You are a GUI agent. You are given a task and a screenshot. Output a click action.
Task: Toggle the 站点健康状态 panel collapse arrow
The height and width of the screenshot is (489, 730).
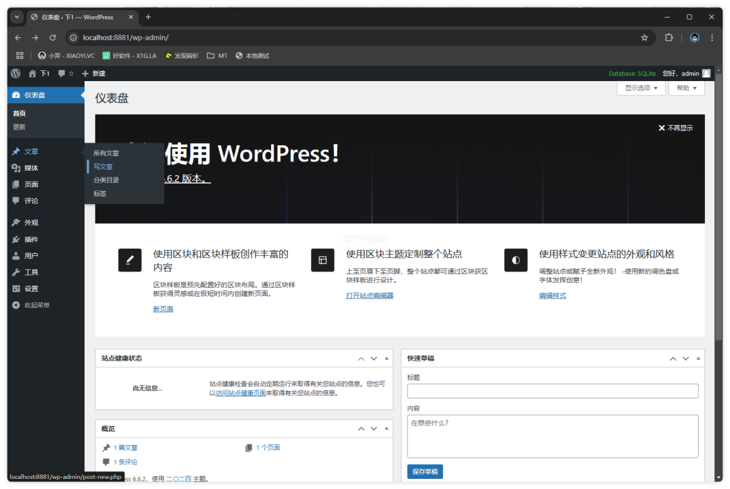pos(387,359)
